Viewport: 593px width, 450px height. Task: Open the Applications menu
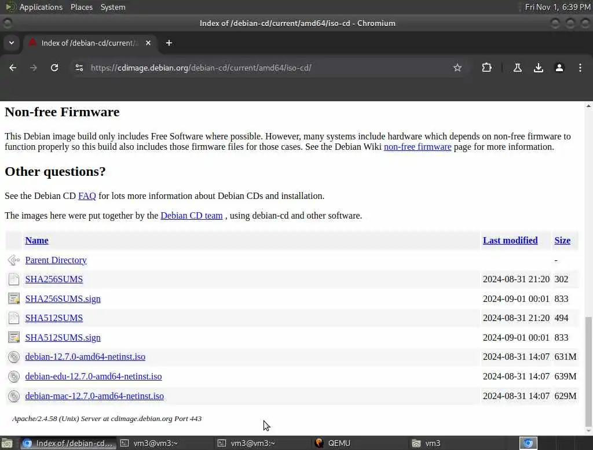tap(41, 7)
